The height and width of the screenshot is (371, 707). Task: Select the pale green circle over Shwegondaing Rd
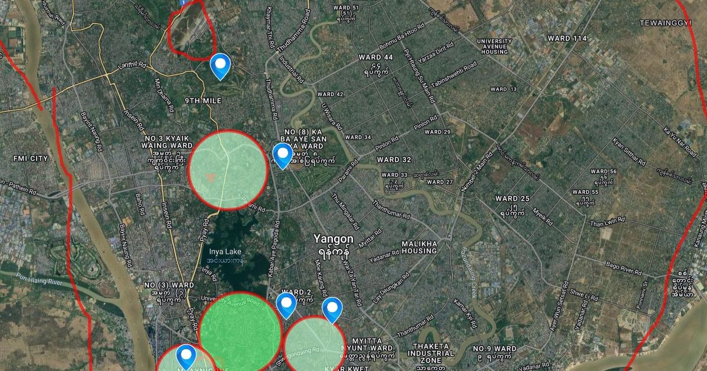coord(315,345)
